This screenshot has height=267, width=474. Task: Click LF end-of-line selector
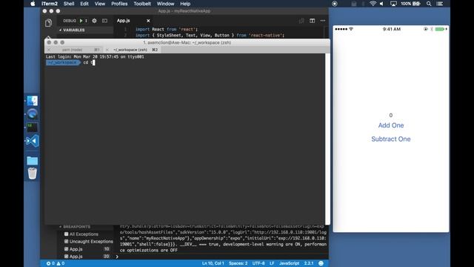[272, 263]
